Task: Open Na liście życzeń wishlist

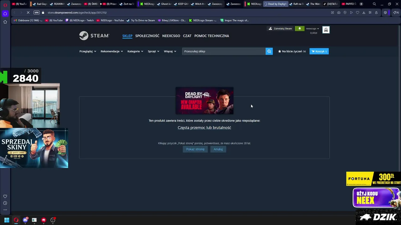Action: click(292, 51)
